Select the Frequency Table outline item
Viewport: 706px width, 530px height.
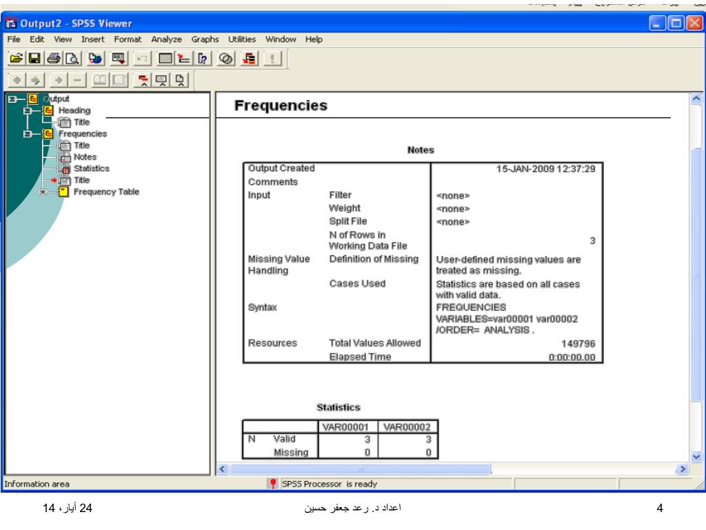tap(106, 192)
